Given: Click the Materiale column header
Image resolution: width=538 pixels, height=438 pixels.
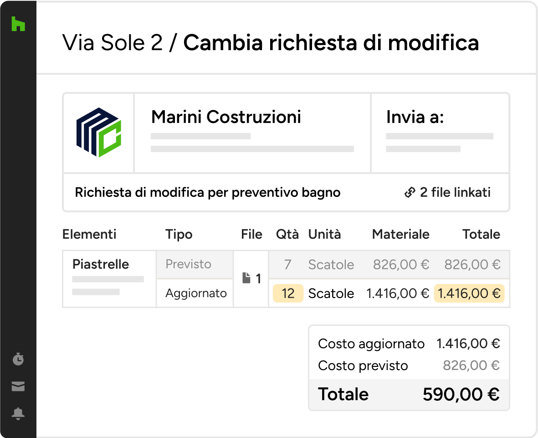Looking at the screenshot, I should pyautogui.click(x=400, y=234).
